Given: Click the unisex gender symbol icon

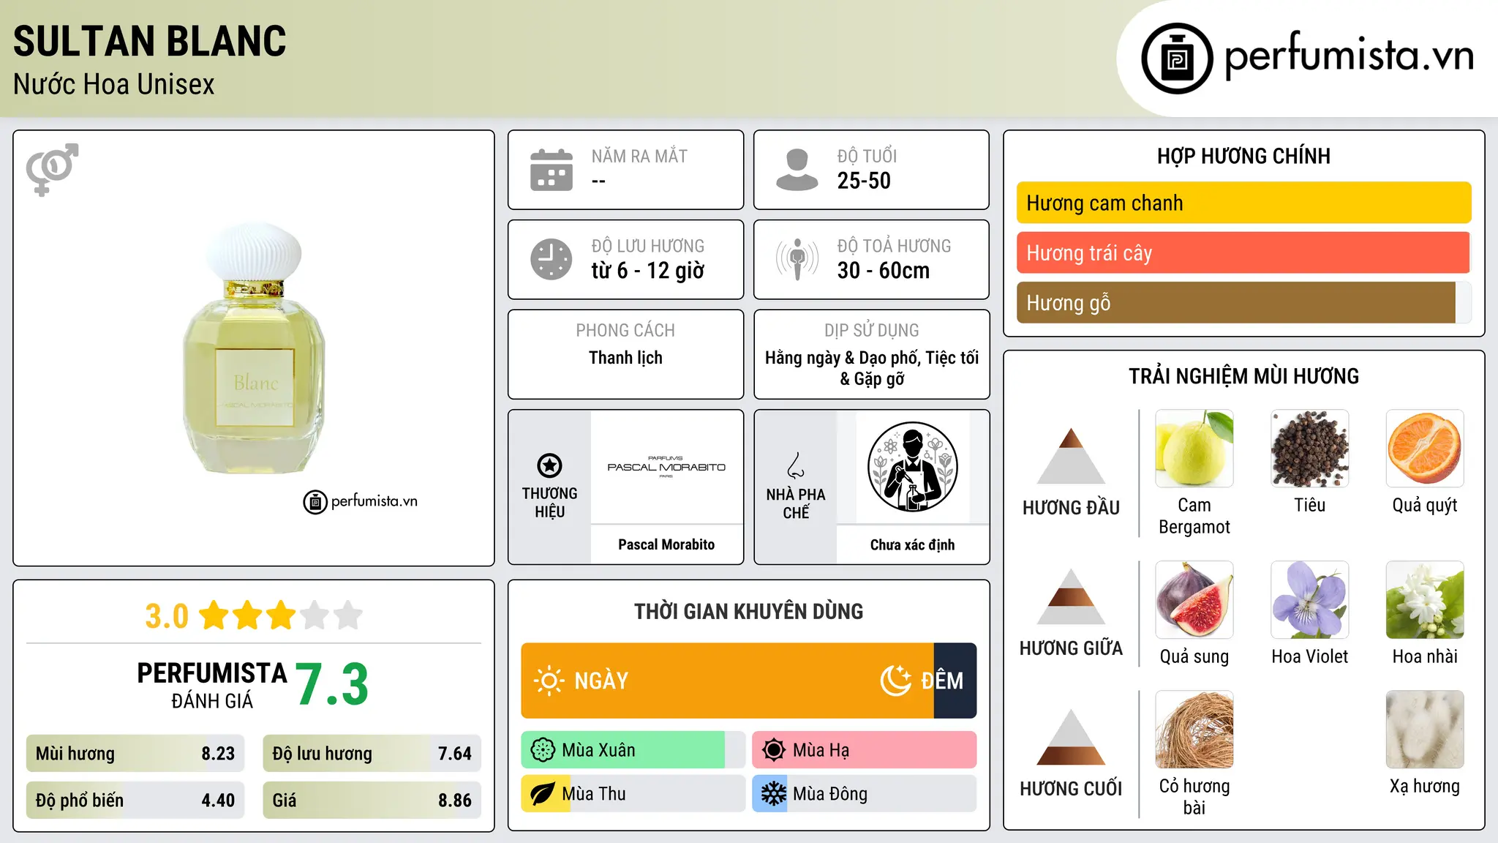Looking at the screenshot, I should [52, 170].
